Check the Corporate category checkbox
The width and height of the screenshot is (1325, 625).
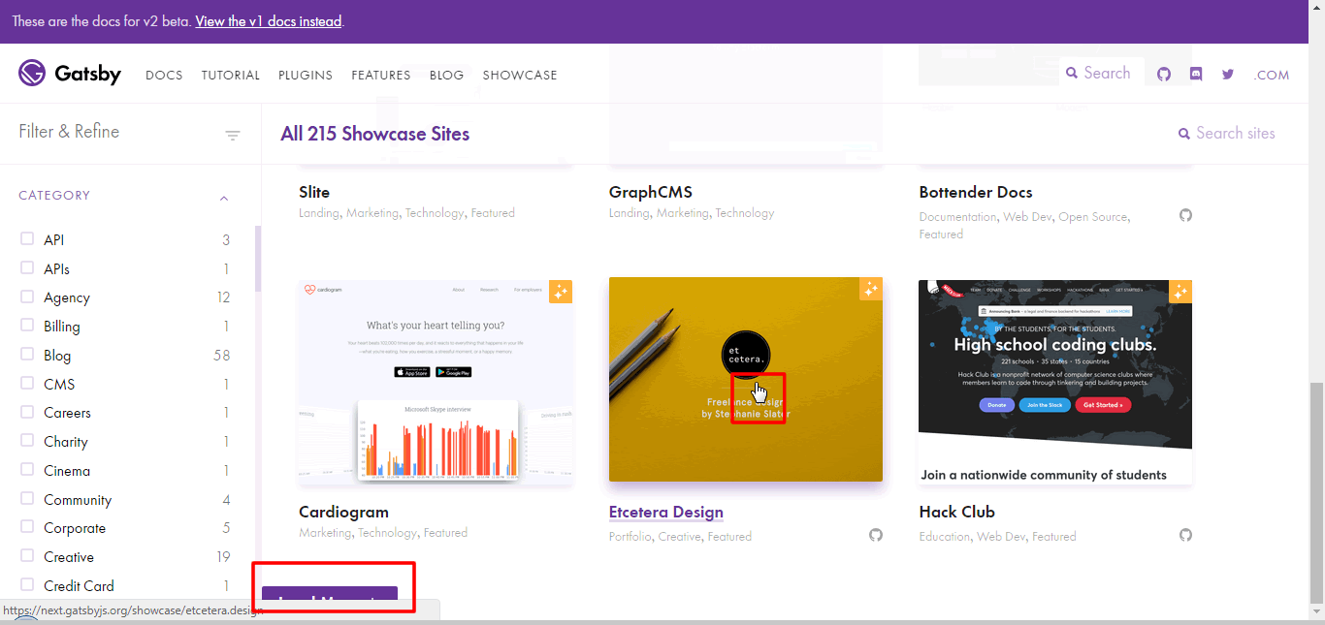click(27, 527)
